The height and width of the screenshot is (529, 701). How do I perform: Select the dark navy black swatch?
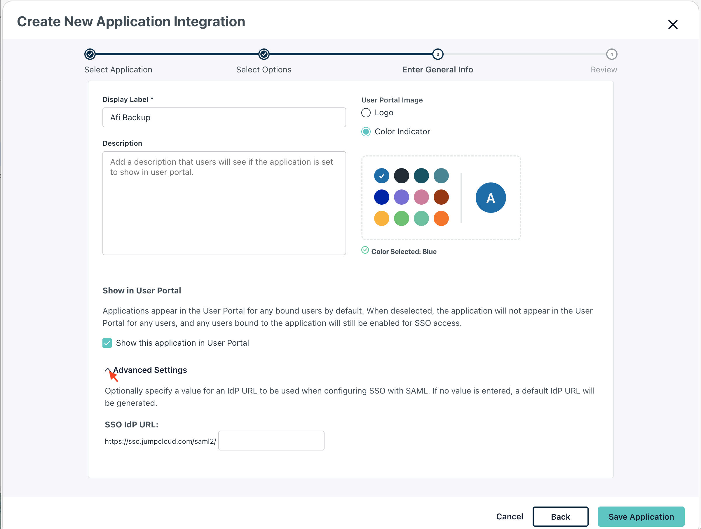coord(401,176)
